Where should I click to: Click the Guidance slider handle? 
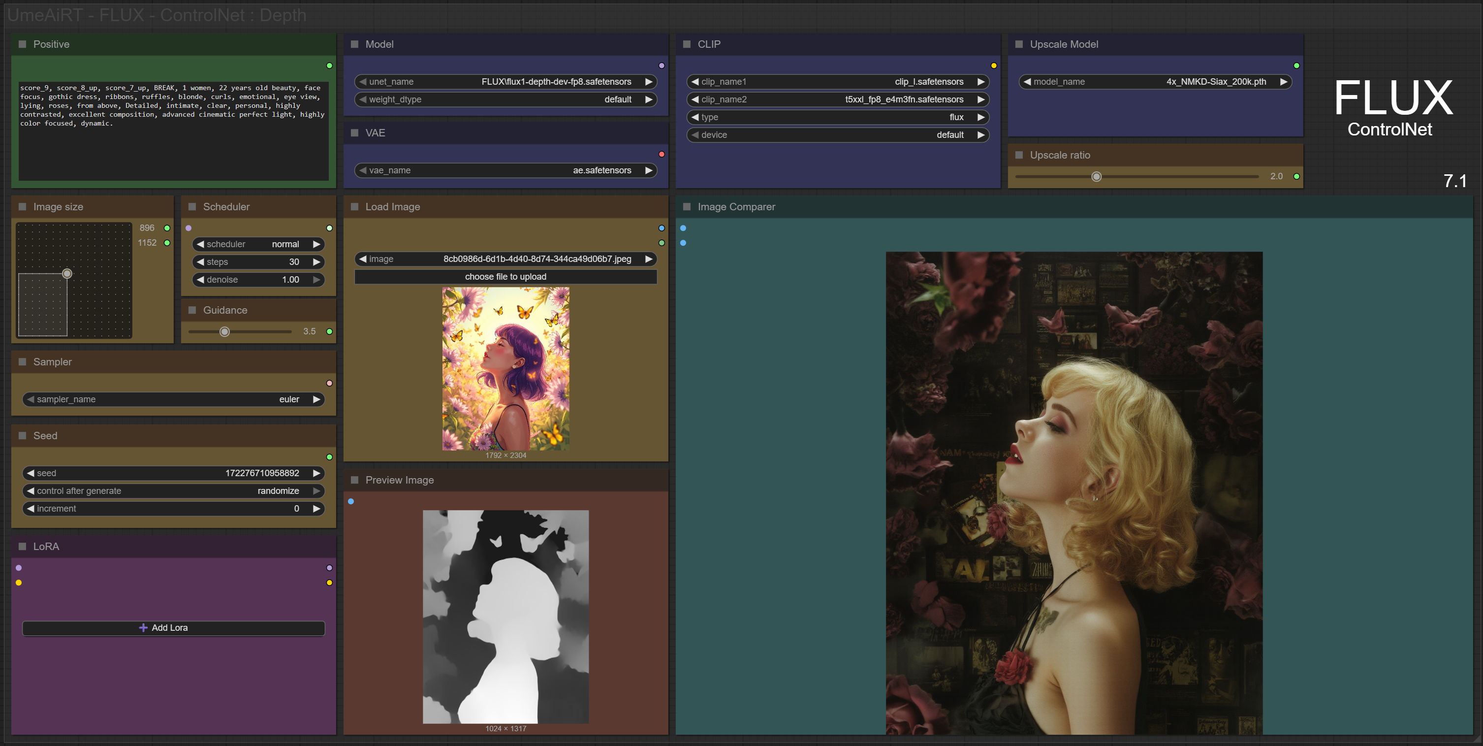[224, 332]
